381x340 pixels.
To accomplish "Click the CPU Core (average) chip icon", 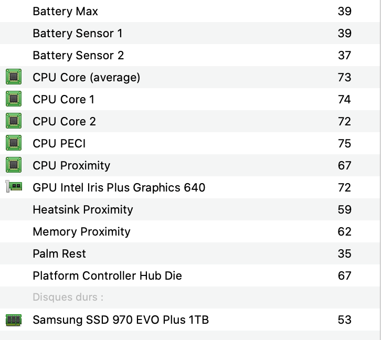I will [x=14, y=77].
